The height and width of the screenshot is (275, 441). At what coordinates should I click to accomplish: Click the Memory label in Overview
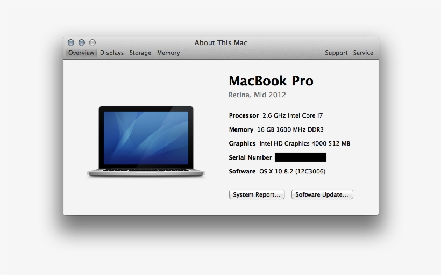click(x=241, y=129)
